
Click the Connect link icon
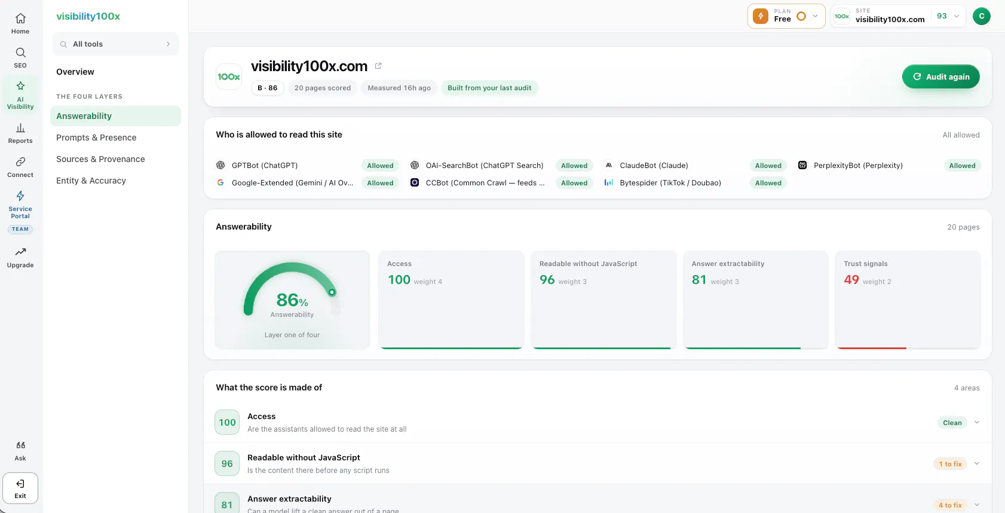click(20, 161)
